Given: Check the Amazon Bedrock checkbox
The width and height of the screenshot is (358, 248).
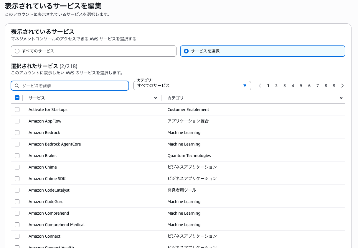Looking at the screenshot, I should (x=17, y=133).
